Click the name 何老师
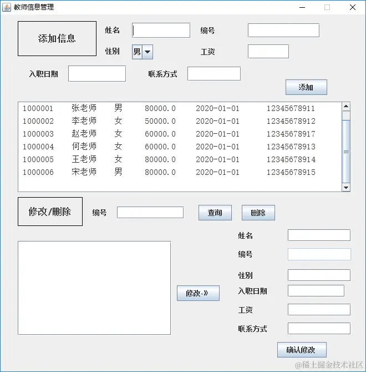The width and height of the screenshot is (366, 372). click(x=84, y=147)
